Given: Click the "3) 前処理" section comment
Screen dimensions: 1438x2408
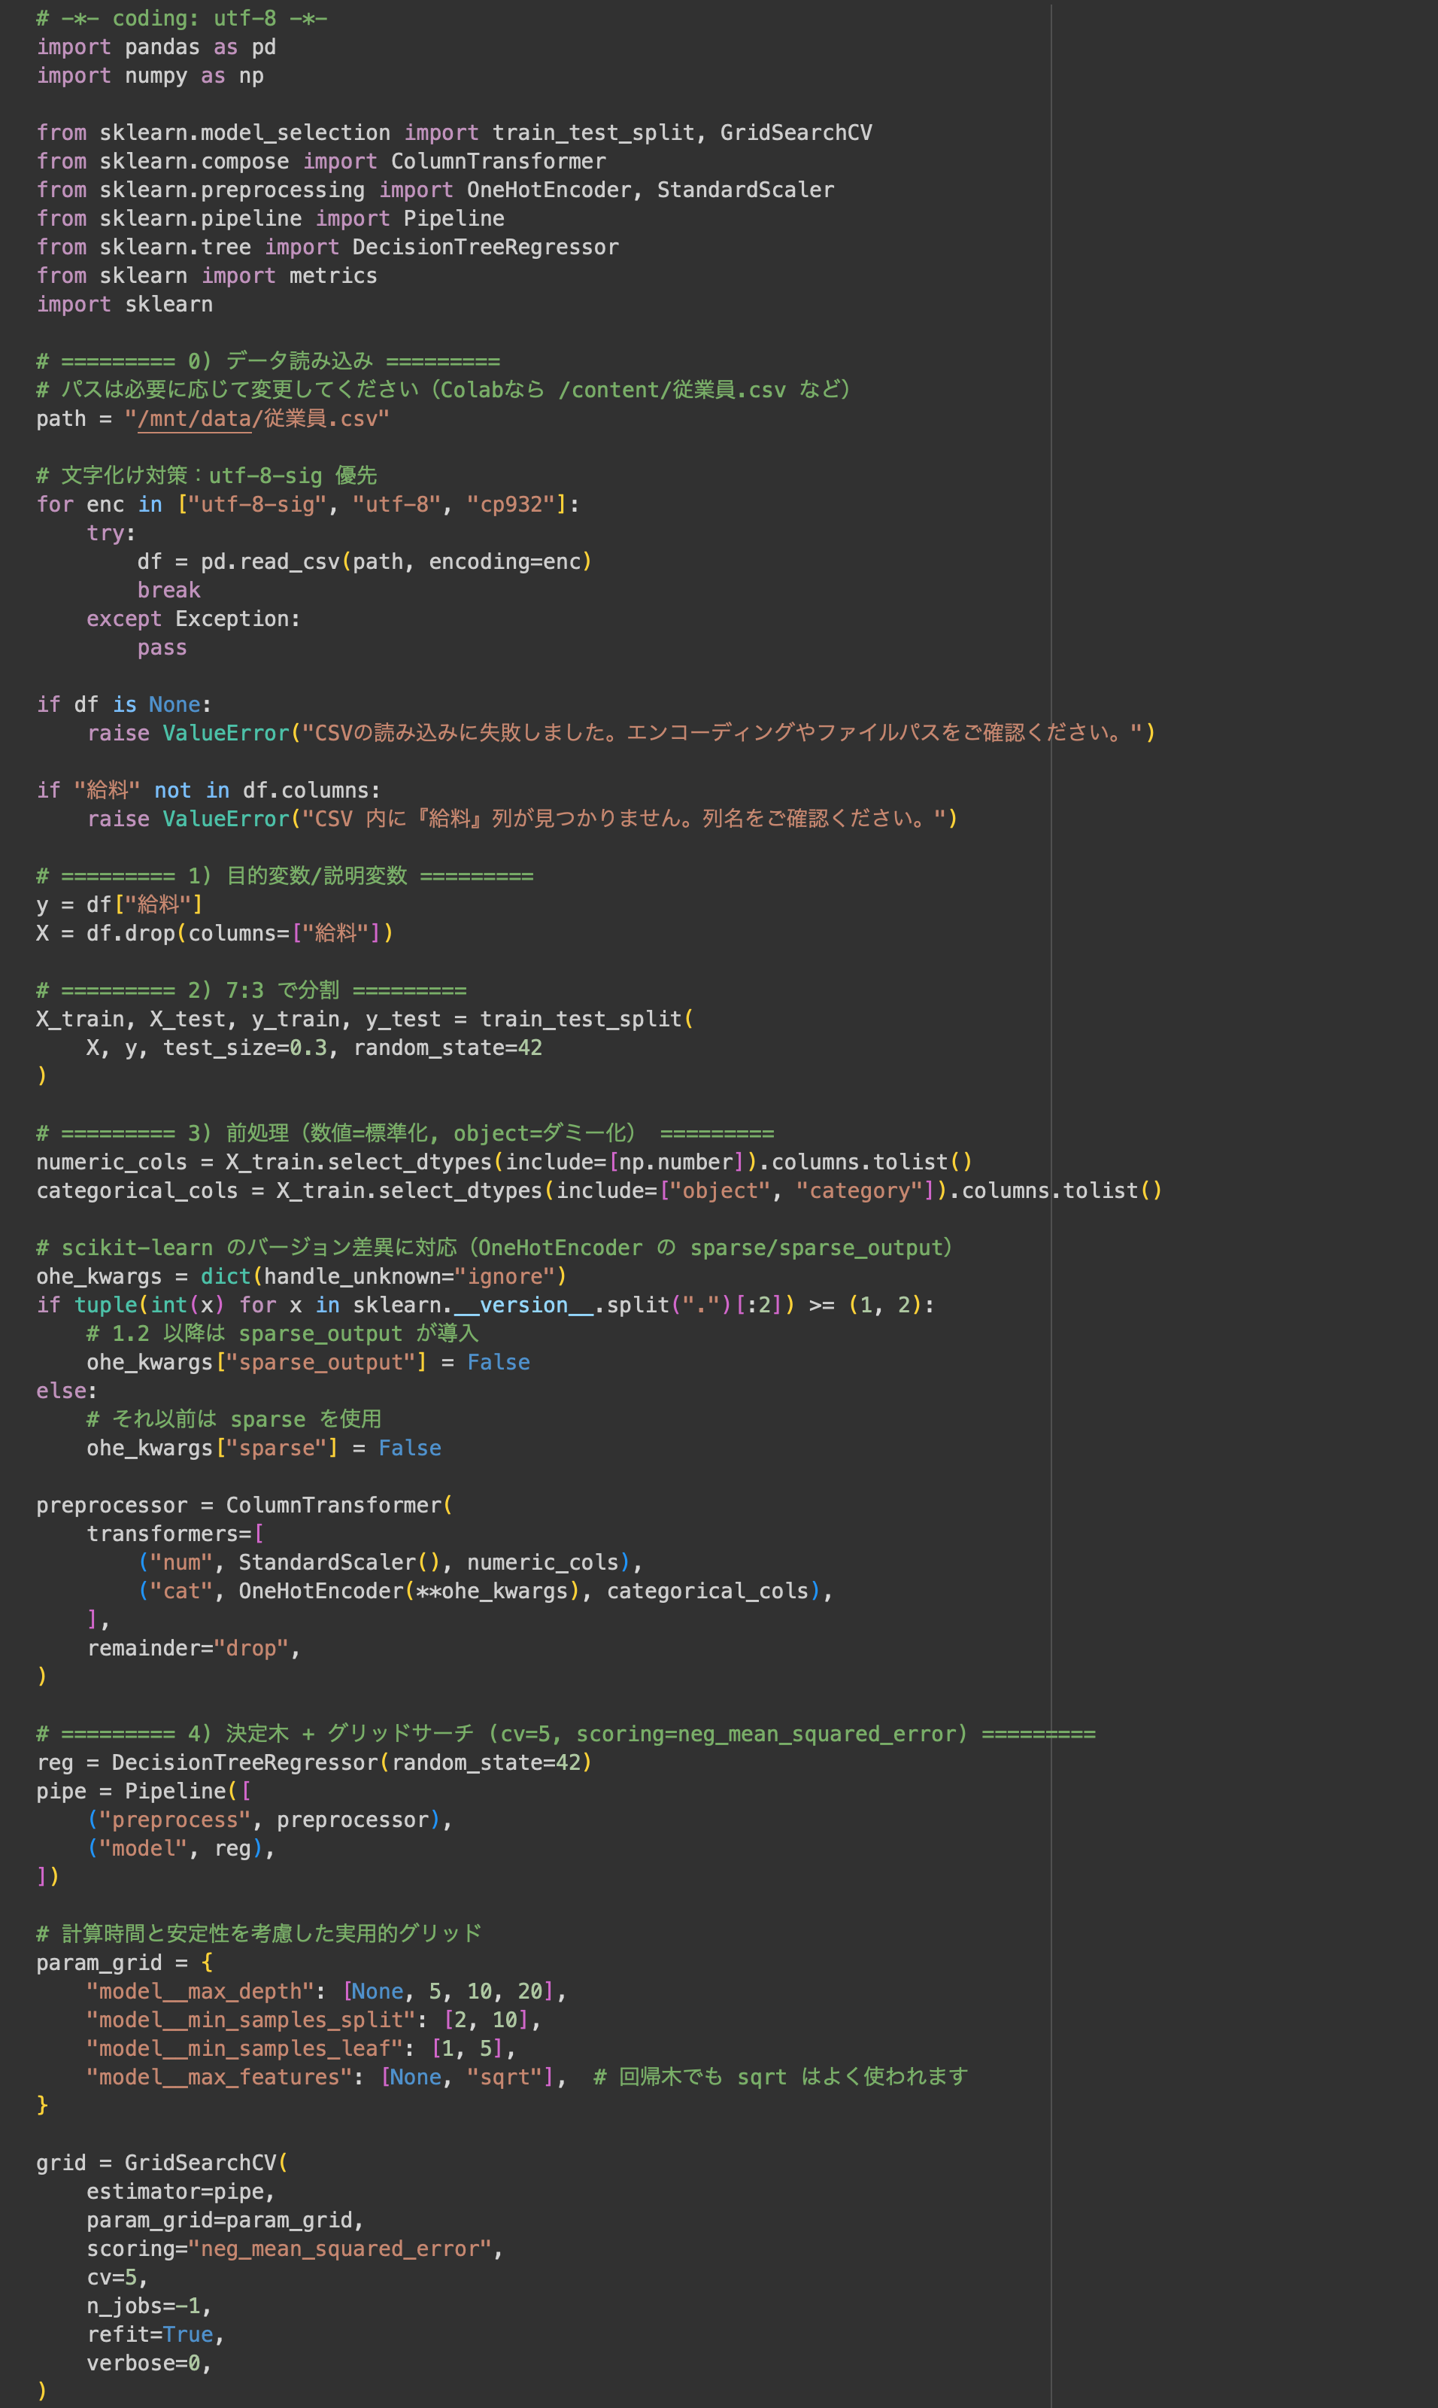Looking at the screenshot, I should pyautogui.click(x=405, y=1133).
